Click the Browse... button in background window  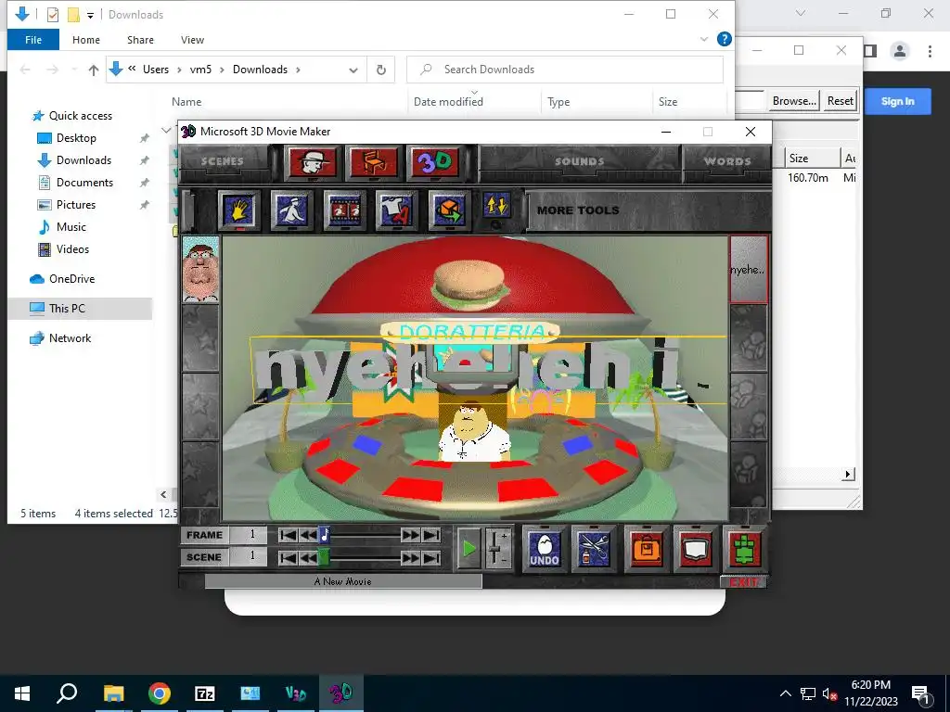pos(794,101)
